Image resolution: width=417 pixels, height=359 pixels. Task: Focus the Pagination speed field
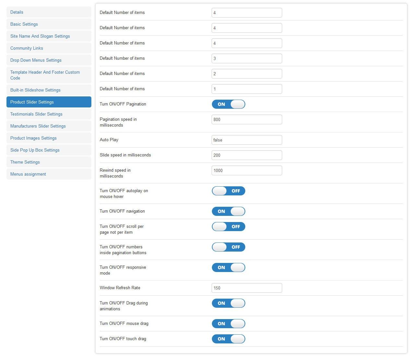tap(247, 119)
